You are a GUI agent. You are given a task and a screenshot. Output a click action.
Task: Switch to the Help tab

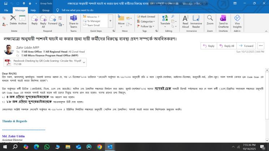pos(33,10)
